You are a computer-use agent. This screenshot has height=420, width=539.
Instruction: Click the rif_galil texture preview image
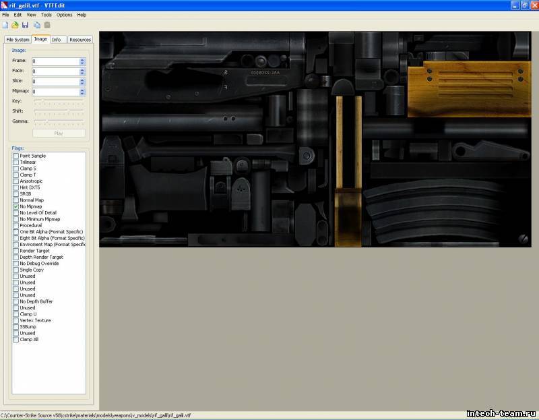315,140
